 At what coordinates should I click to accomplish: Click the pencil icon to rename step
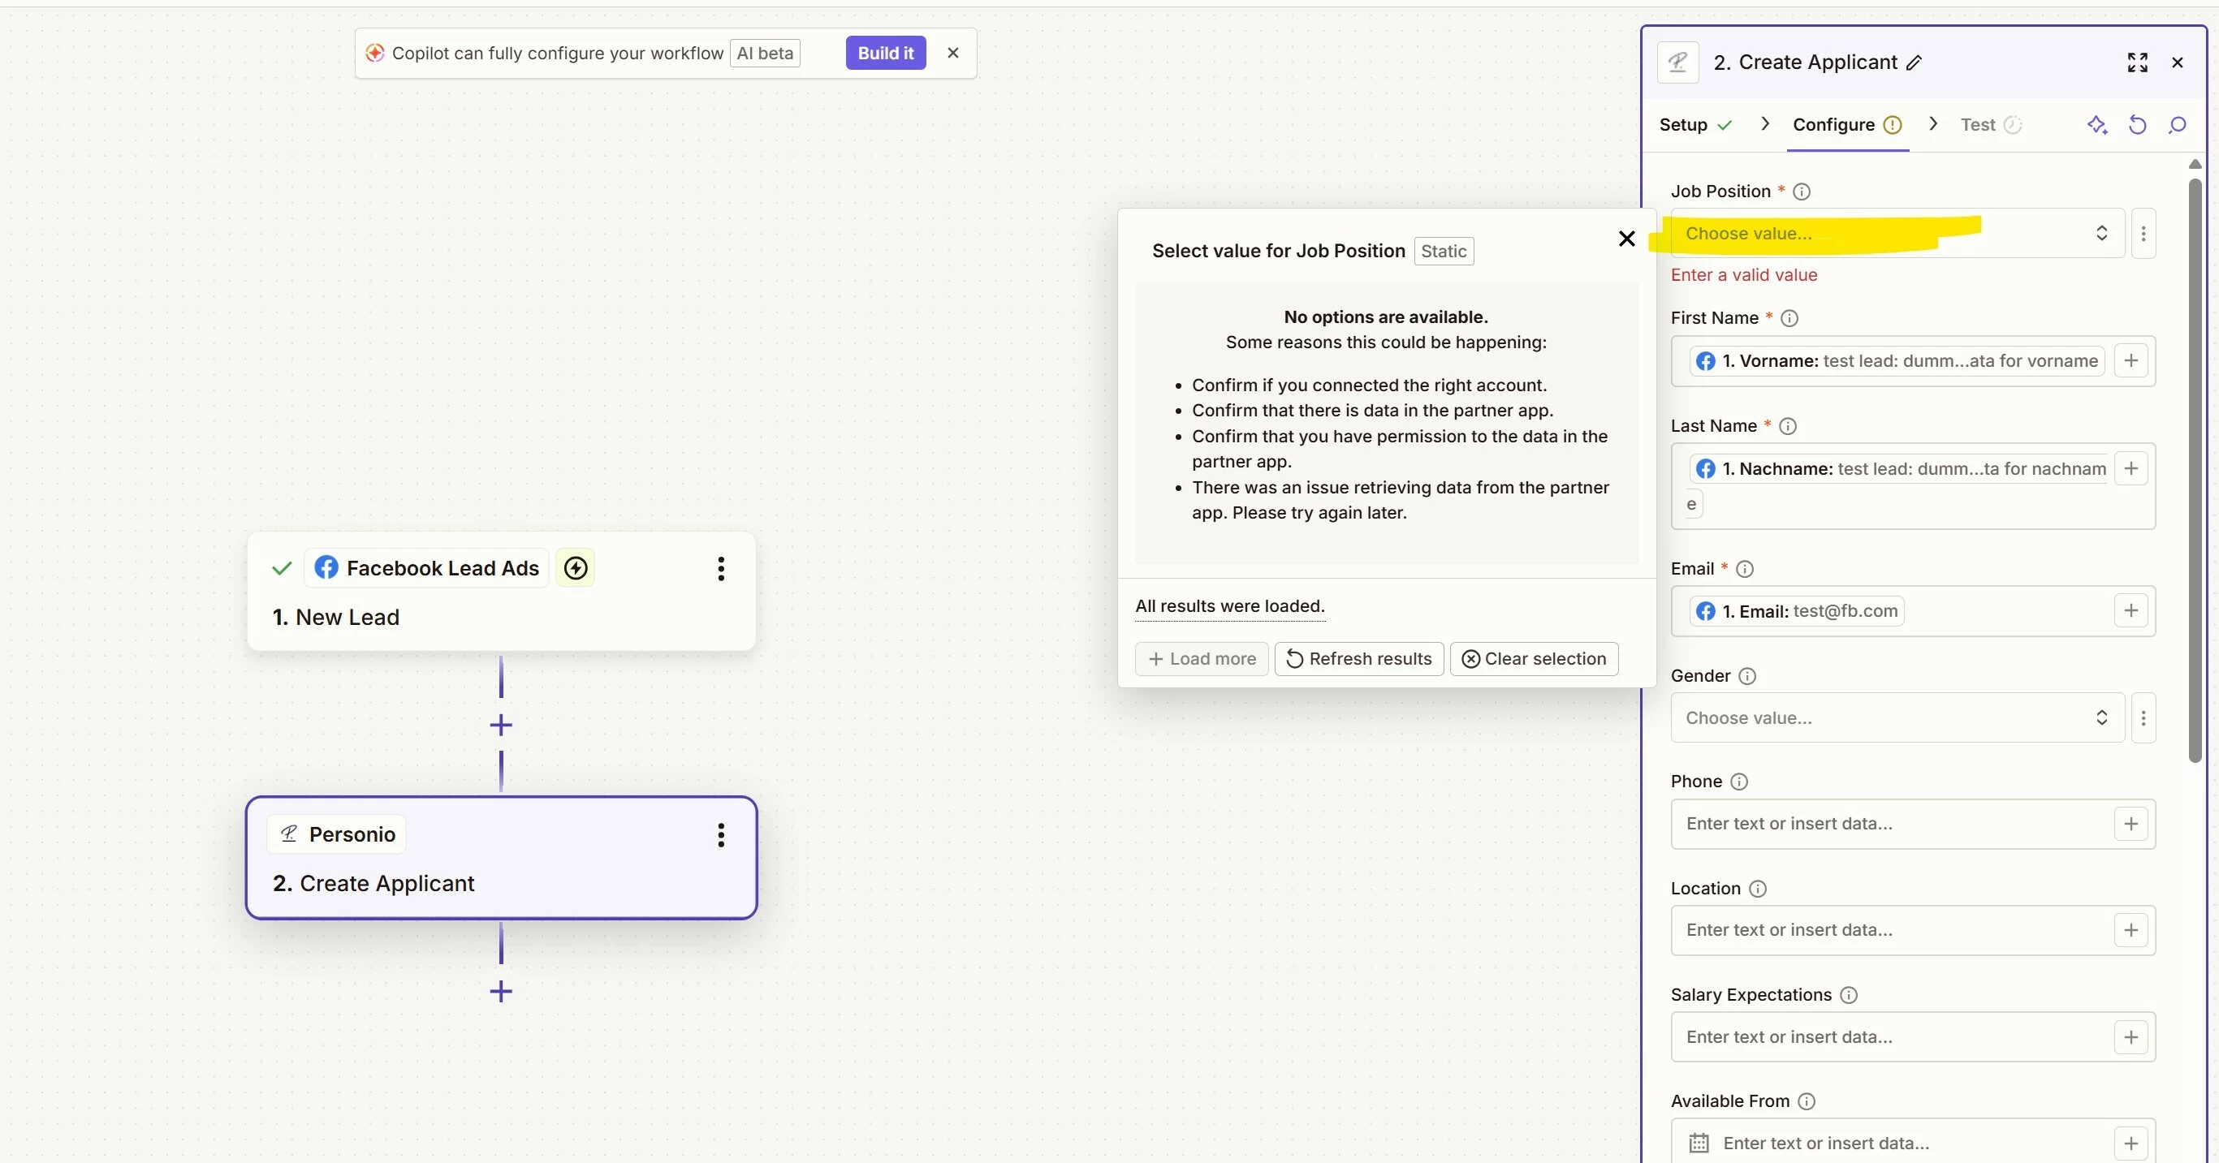(x=1915, y=62)
